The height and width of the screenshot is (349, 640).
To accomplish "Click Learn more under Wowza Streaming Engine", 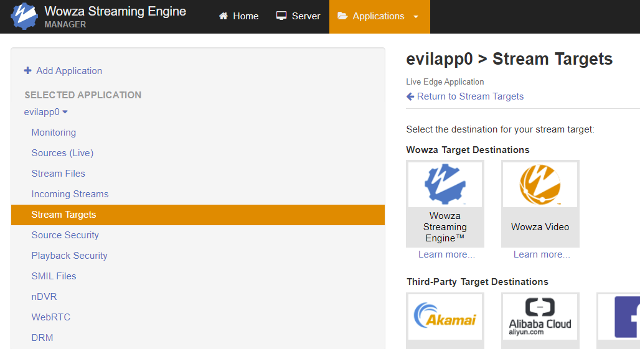I will point(446,254).
